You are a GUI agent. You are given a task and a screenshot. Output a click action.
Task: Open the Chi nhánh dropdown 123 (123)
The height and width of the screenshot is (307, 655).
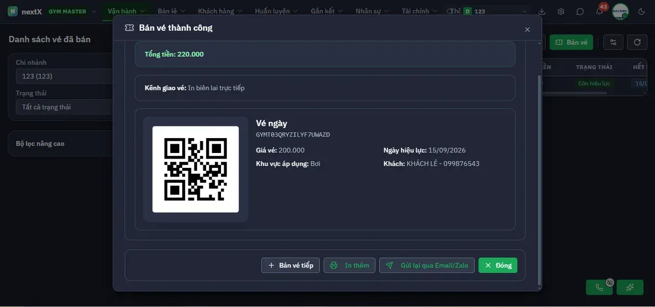point(64,76)
